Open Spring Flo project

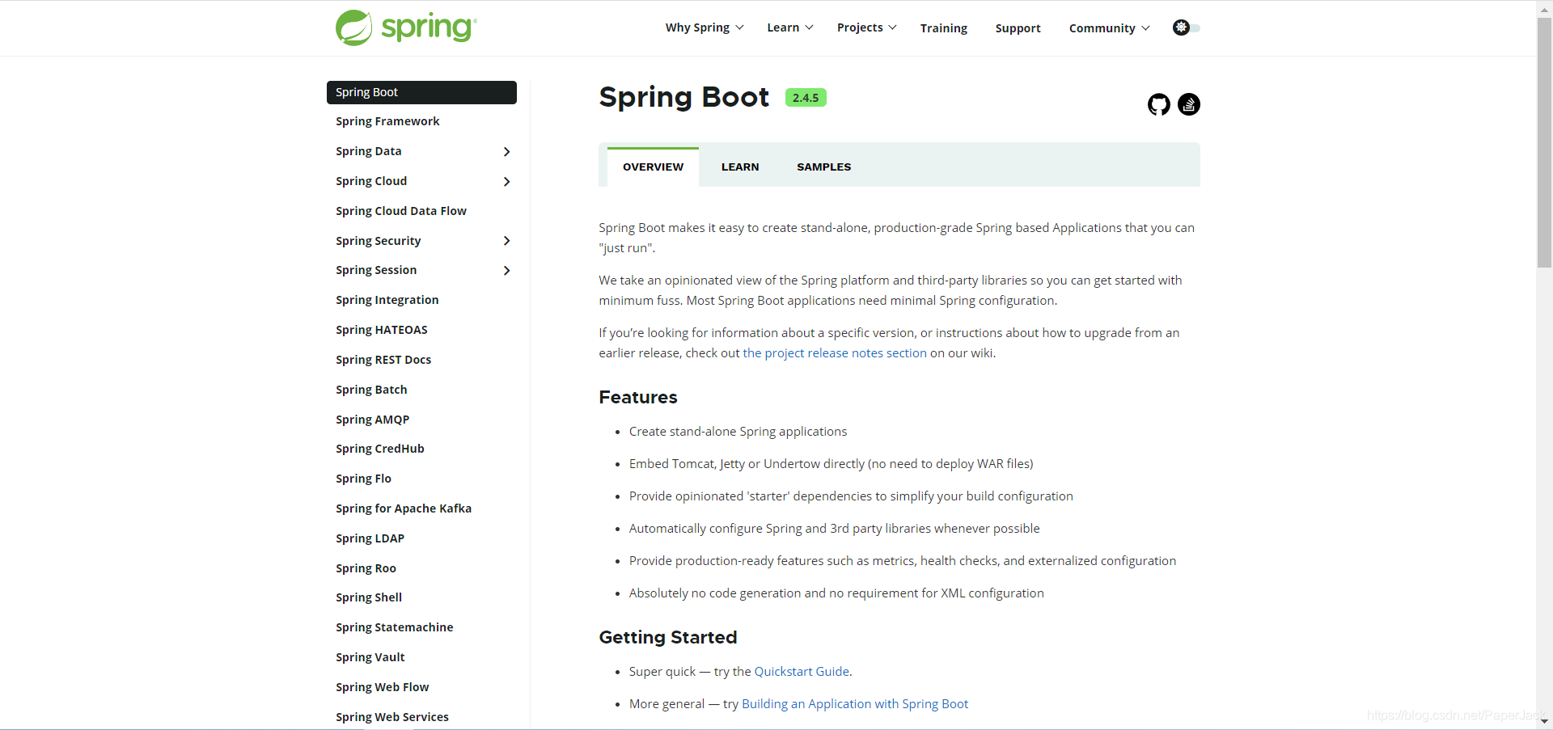[363, 479]
